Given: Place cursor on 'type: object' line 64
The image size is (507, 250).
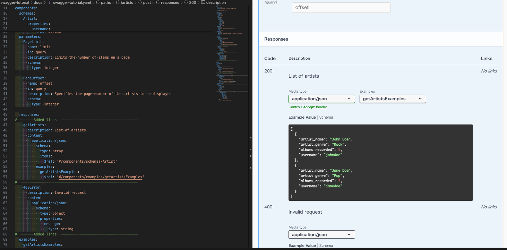Looking at the screenshot, I should point(52,213).
